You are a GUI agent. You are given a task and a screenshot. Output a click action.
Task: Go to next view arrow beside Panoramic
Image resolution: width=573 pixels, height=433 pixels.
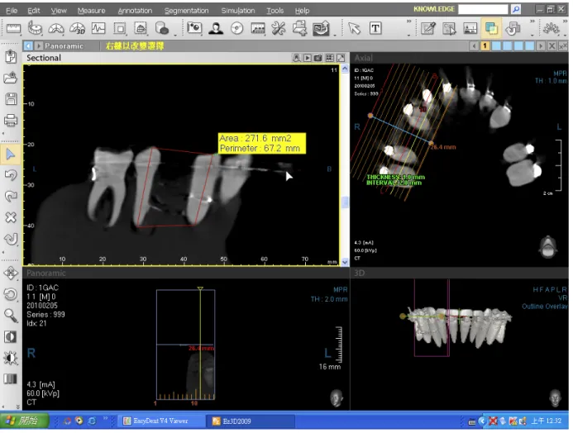38,46
